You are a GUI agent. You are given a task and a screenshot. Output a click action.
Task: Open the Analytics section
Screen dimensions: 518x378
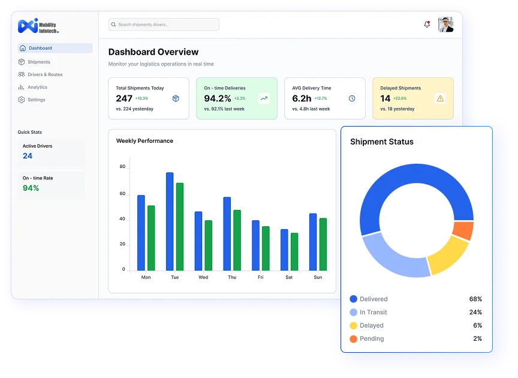tap(37, 87)
